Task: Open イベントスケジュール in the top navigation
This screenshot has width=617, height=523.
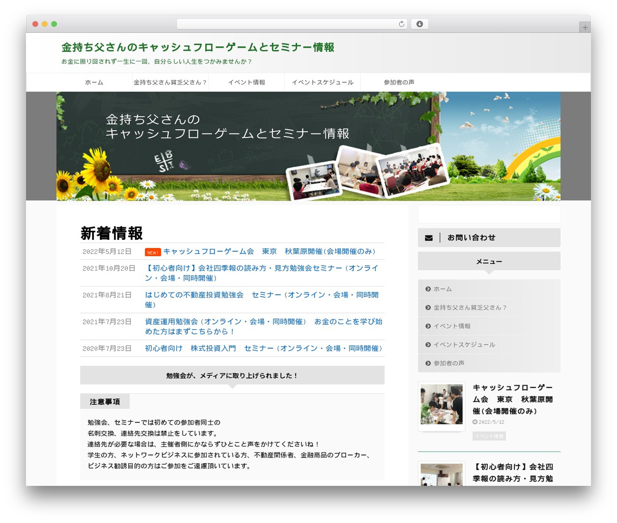Action: coord(322,83)
